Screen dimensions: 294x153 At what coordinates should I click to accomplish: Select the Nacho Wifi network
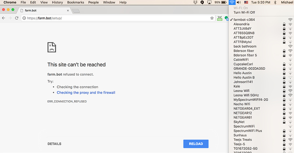coord(261,104)
